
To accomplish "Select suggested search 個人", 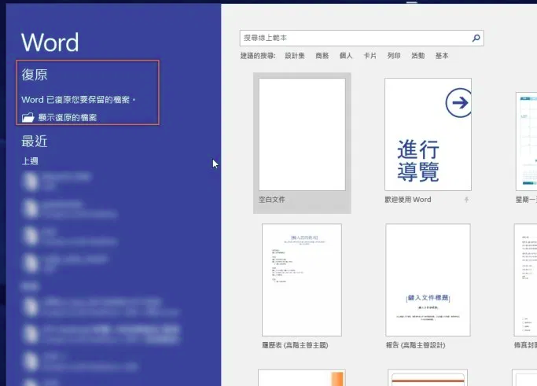I will coord(346,56).
